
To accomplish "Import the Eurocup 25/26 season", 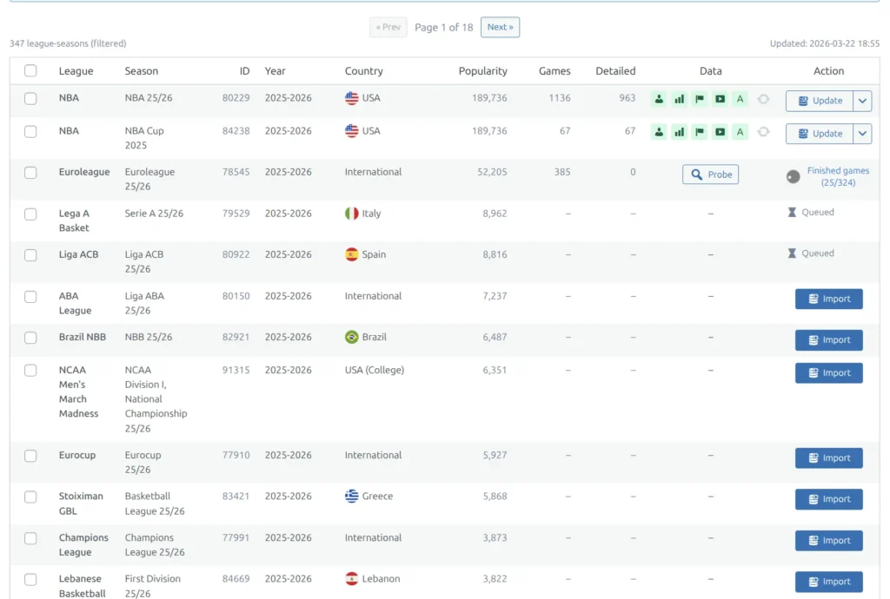I will click(x=828, y=457).
